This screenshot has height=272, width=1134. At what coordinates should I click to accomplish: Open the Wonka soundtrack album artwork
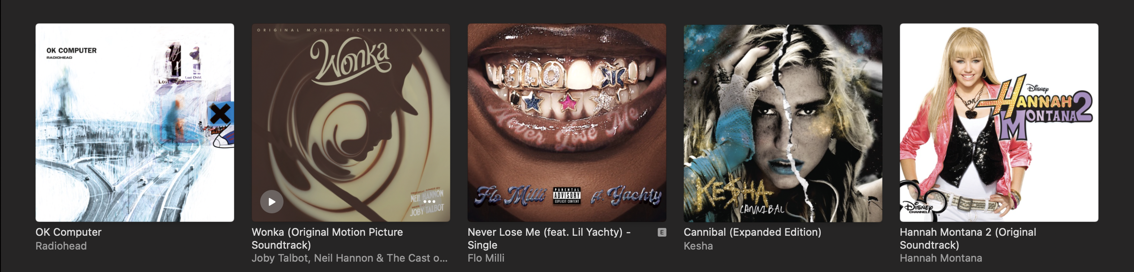click(x=351, y=123)
